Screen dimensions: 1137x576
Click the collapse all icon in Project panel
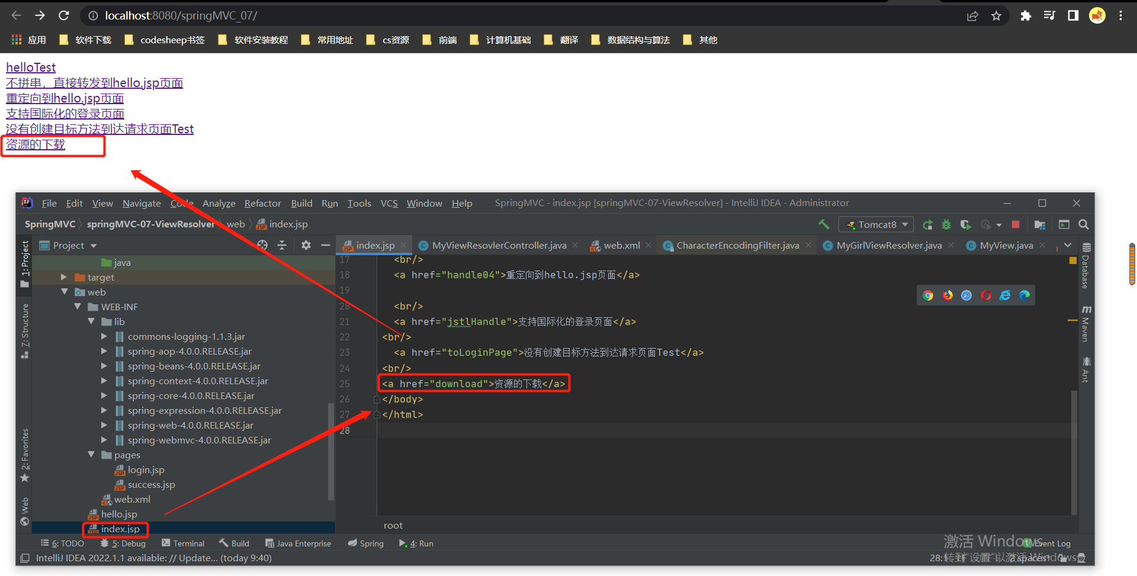click(x=282, y=245)
